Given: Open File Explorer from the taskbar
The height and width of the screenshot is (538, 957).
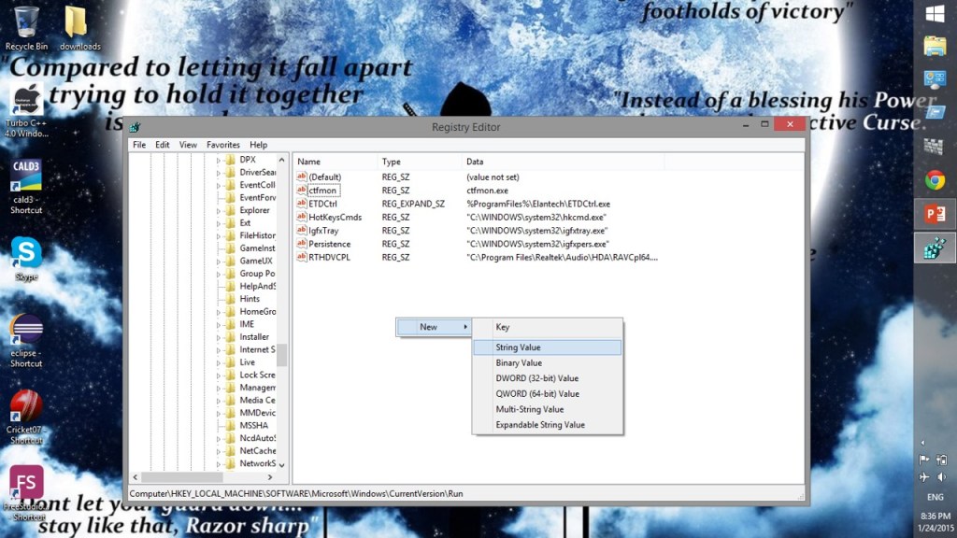Looking at the screenshot, I should pos(935,47).
